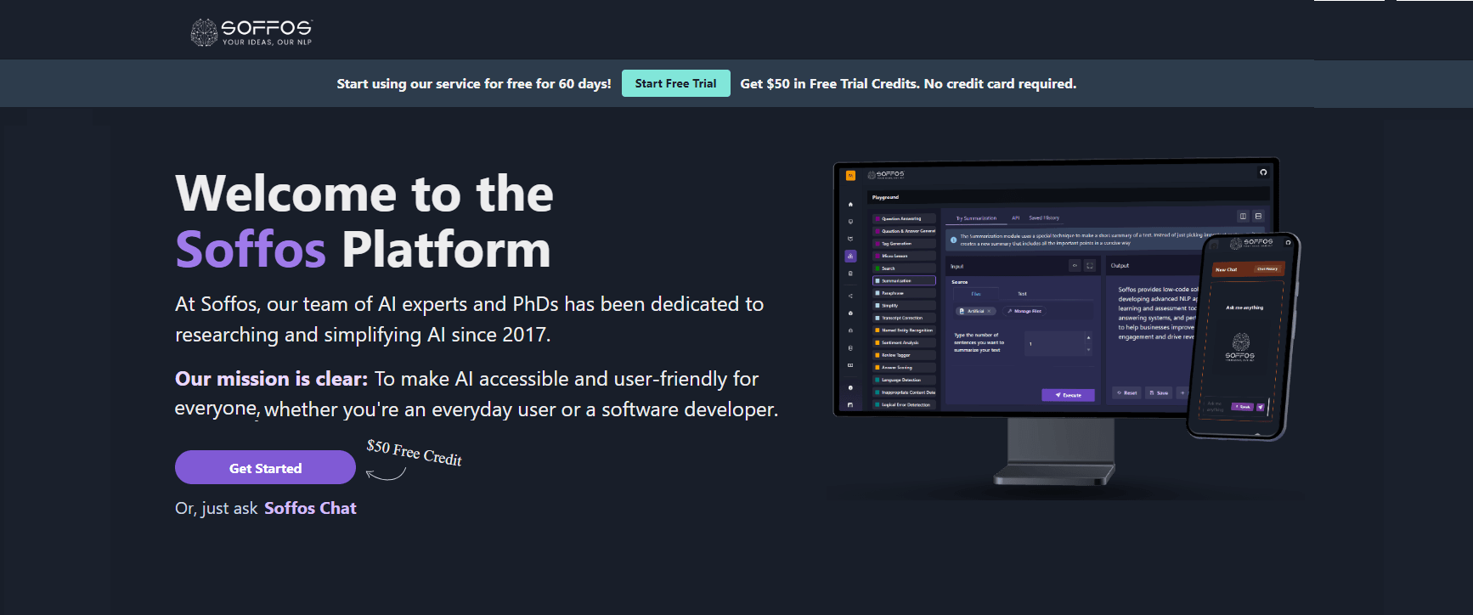Click the Start Free Trial button

pyautogui.click(x=675, y=83)
